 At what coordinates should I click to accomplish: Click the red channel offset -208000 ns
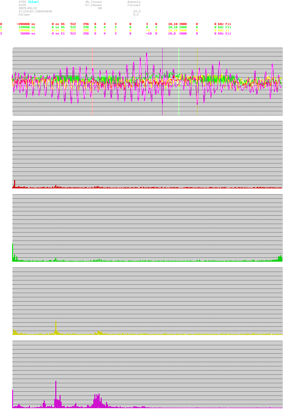26,24
